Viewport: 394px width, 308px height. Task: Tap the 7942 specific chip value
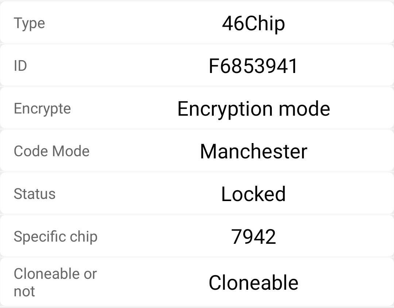[253, 236]
